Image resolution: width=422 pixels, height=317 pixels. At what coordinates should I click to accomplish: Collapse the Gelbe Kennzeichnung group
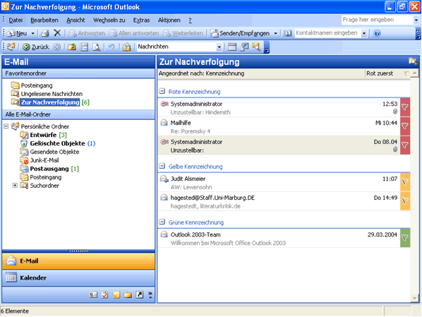(x=162, y=166)
